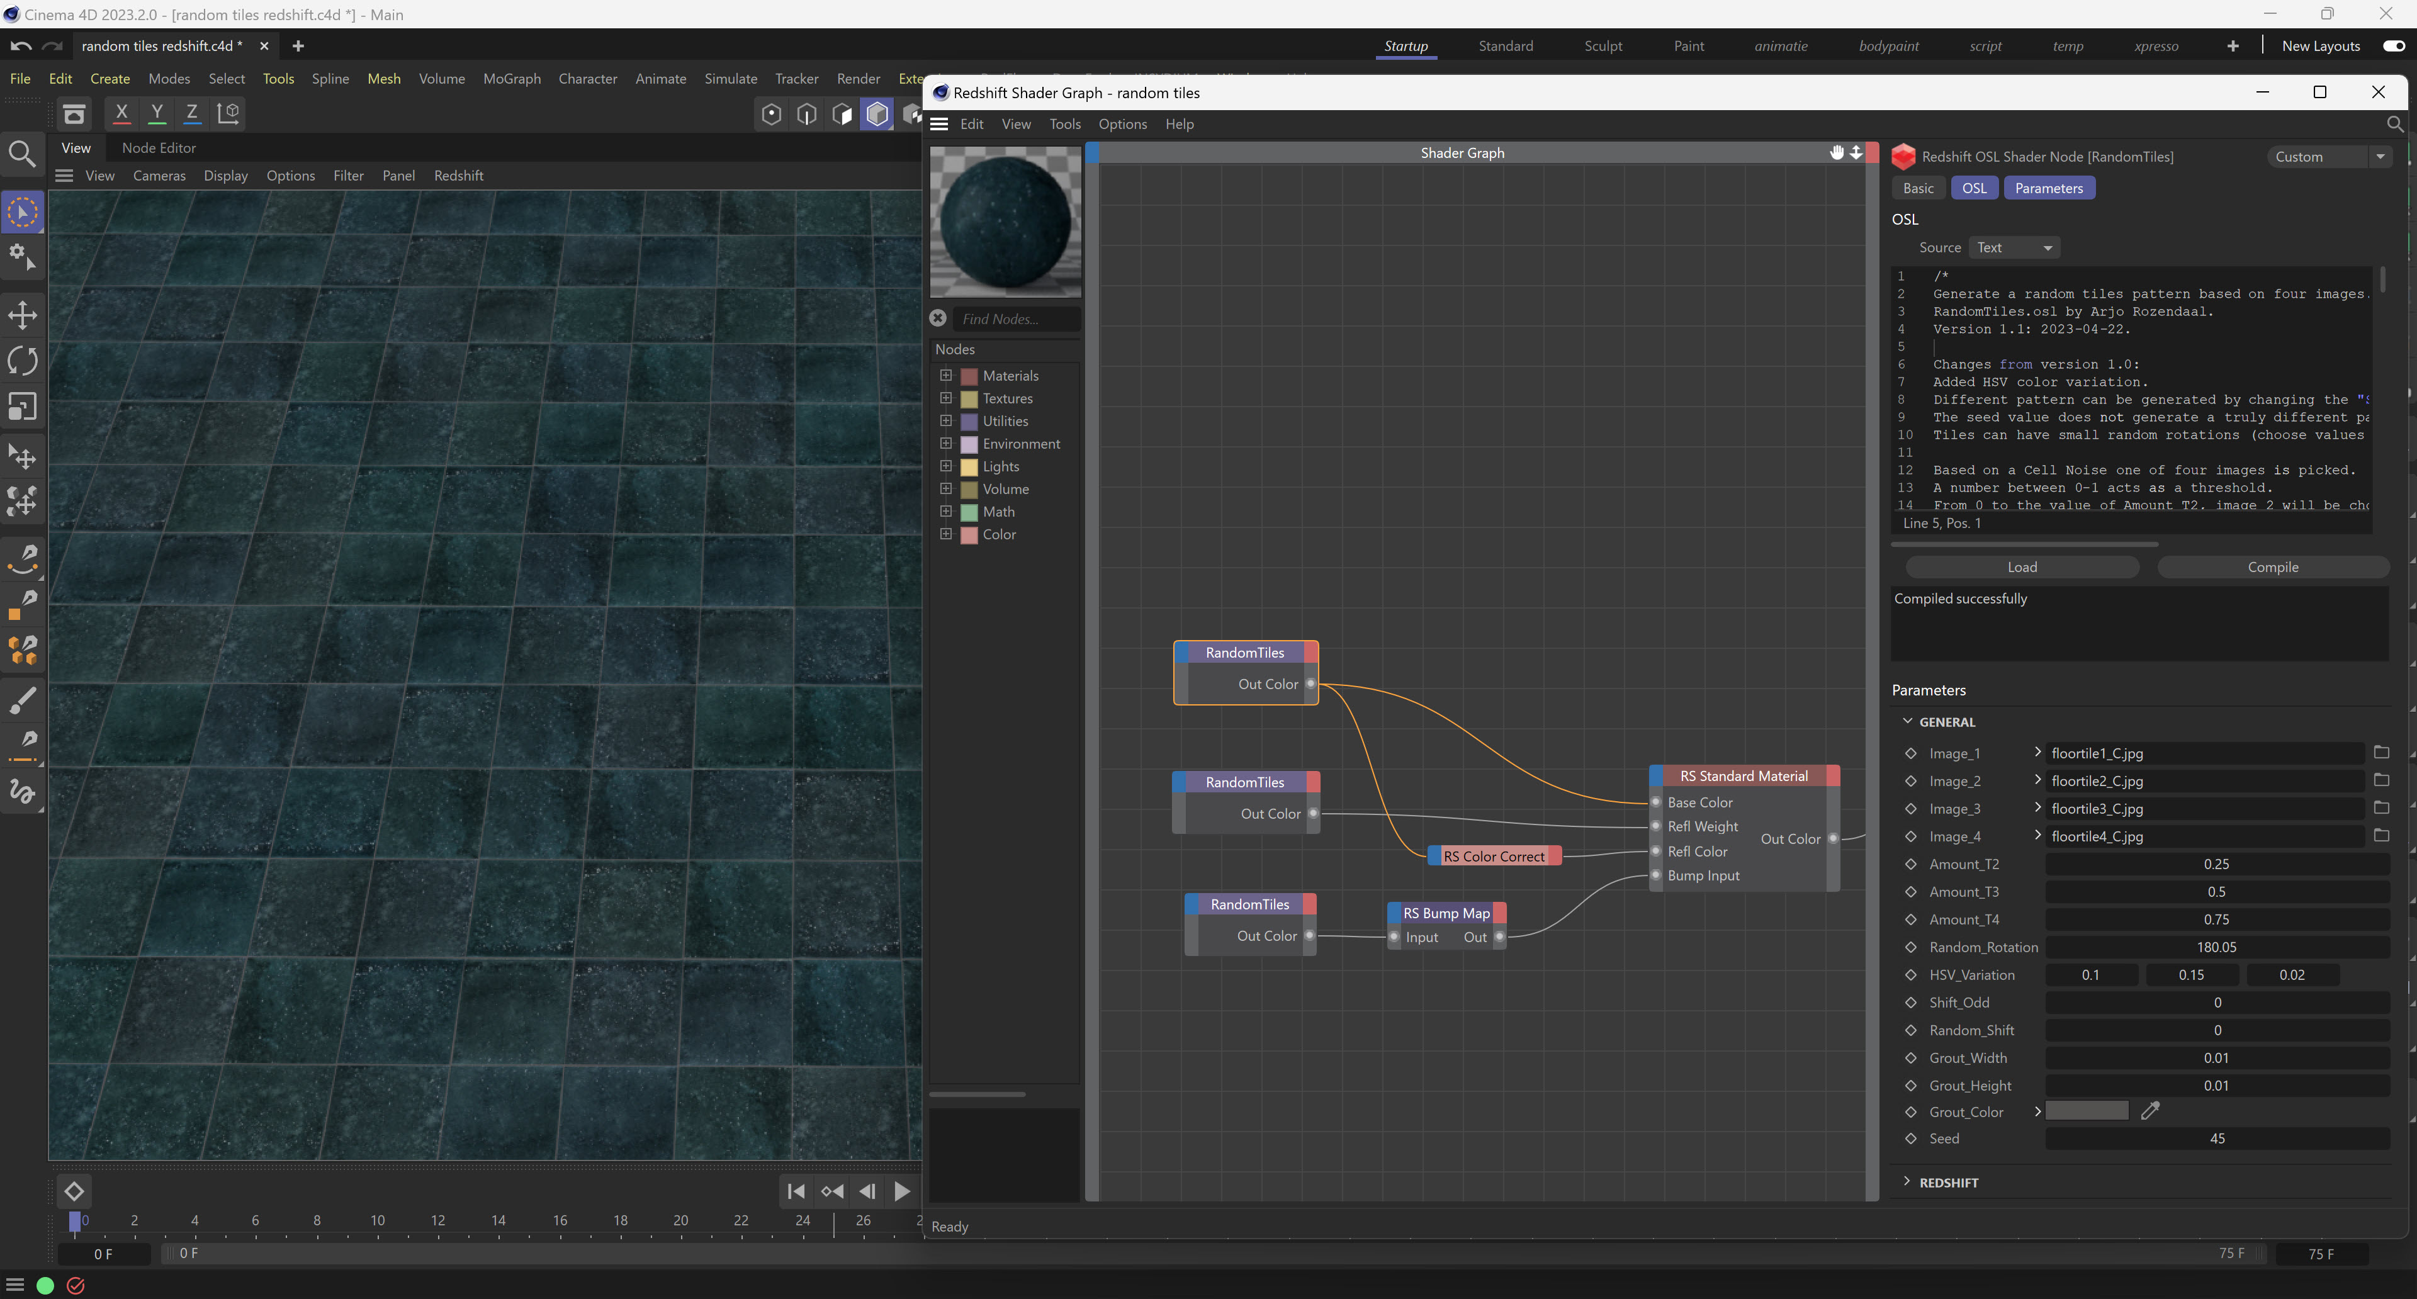Viewport: 2417px width, 1299px height.
Task: Select the Move tool in left toolbar
Action: (23, 315)
